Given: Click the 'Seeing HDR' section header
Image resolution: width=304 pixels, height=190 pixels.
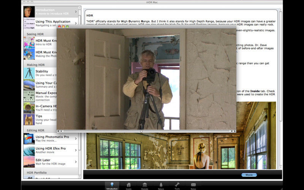Looking at the screenshot, I should (x=35, y=34).
